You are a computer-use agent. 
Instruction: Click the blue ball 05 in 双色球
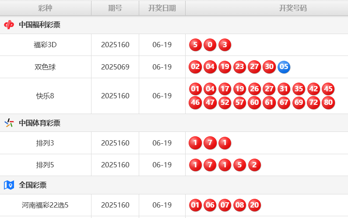coord(284,67)
